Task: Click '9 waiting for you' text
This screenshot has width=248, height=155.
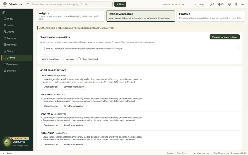Action: click(x=21, y=145)
